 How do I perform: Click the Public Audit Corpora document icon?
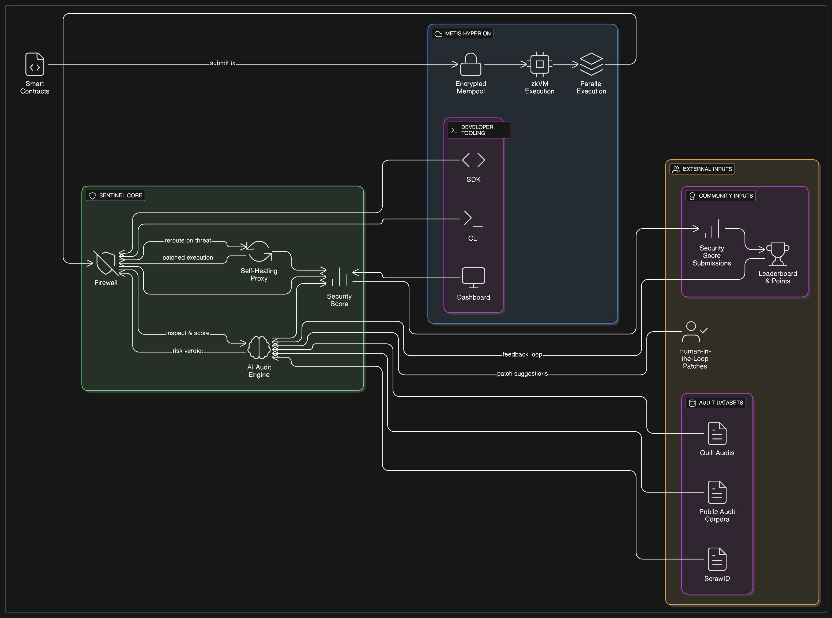tap(717, 492)
